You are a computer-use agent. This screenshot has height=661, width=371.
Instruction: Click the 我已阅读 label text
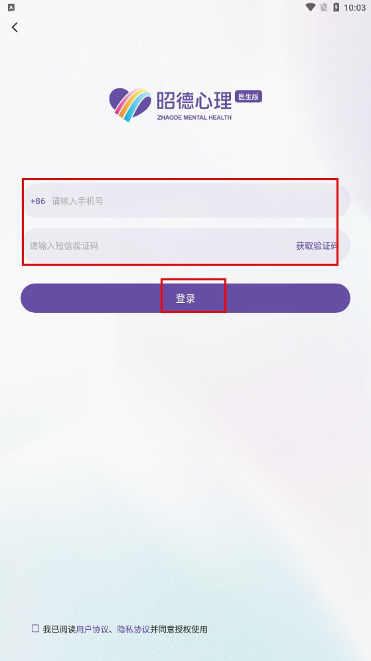pos(59,629)
